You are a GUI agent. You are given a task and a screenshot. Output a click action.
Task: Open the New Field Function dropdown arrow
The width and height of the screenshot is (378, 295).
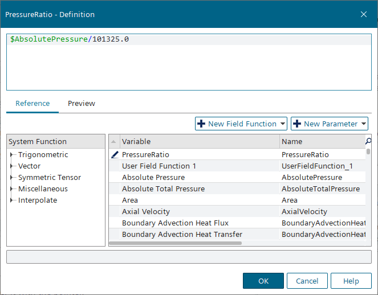coord(283,124)
